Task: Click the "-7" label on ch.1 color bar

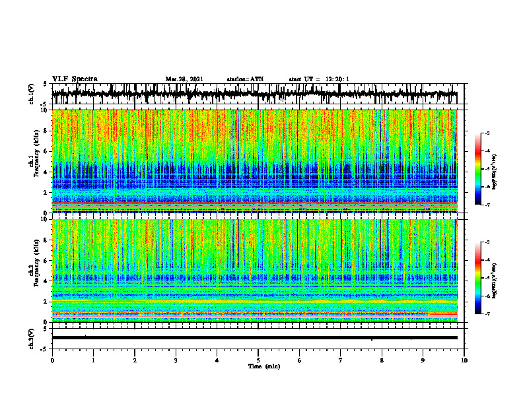Action: [487, 205]
